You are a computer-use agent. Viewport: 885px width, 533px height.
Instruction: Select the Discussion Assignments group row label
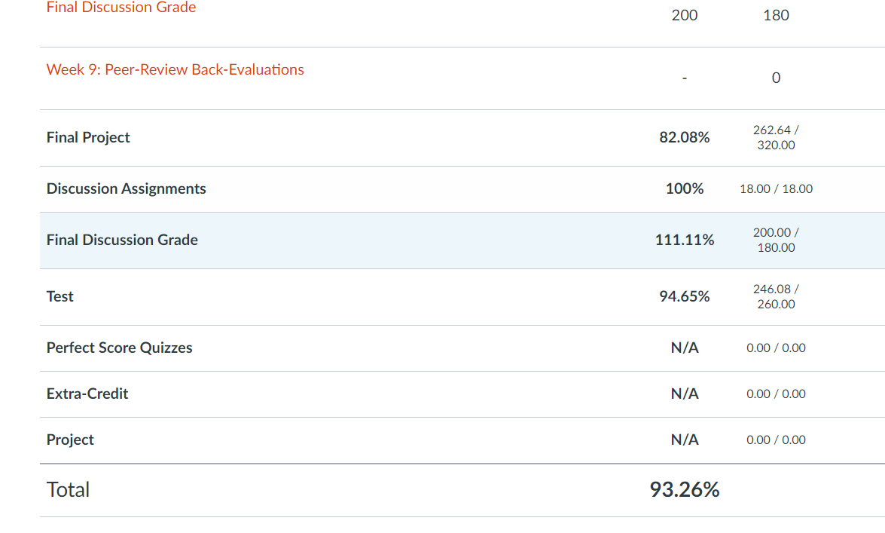point(126,188)
